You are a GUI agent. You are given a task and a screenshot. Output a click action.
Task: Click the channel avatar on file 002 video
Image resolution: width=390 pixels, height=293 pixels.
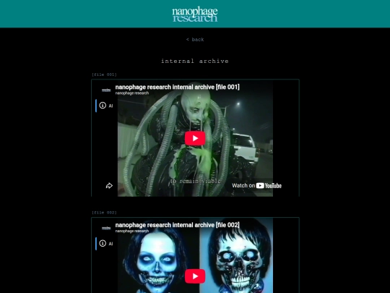[106, 228]
